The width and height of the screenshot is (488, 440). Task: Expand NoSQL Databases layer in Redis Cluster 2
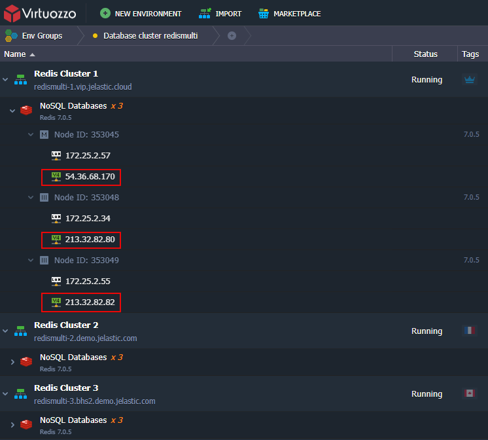pyautogui.click(x=12, y=362)
